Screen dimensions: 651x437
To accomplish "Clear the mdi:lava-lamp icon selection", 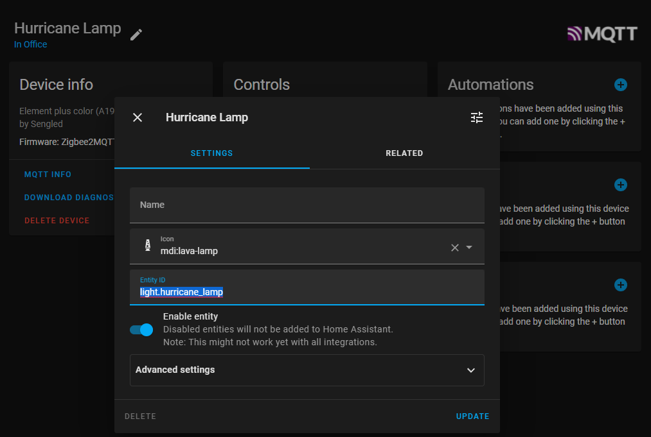I will tap(454, 248).
